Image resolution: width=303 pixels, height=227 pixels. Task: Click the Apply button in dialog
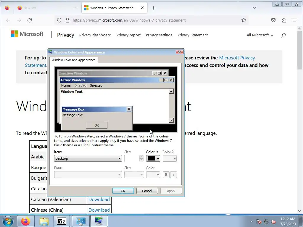[171, 191]
